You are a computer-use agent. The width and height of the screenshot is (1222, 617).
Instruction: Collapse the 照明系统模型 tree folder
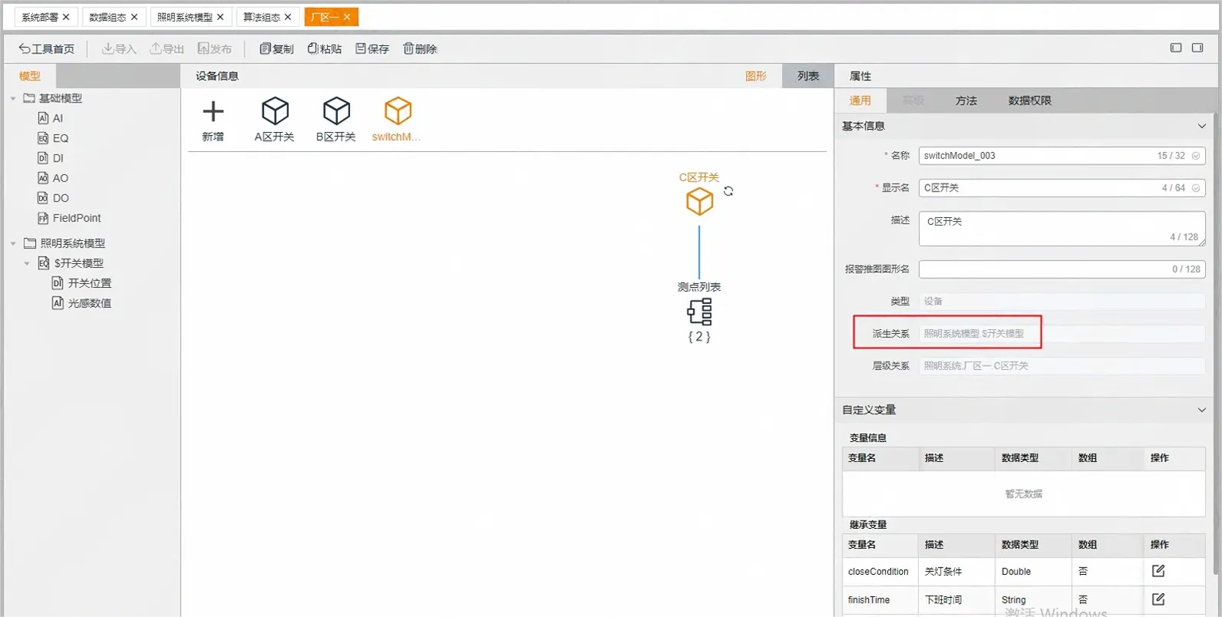[13, 243]
